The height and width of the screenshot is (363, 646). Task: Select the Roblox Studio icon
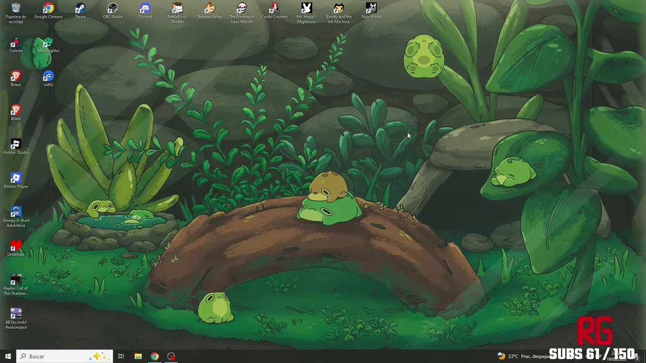(16, 147)
